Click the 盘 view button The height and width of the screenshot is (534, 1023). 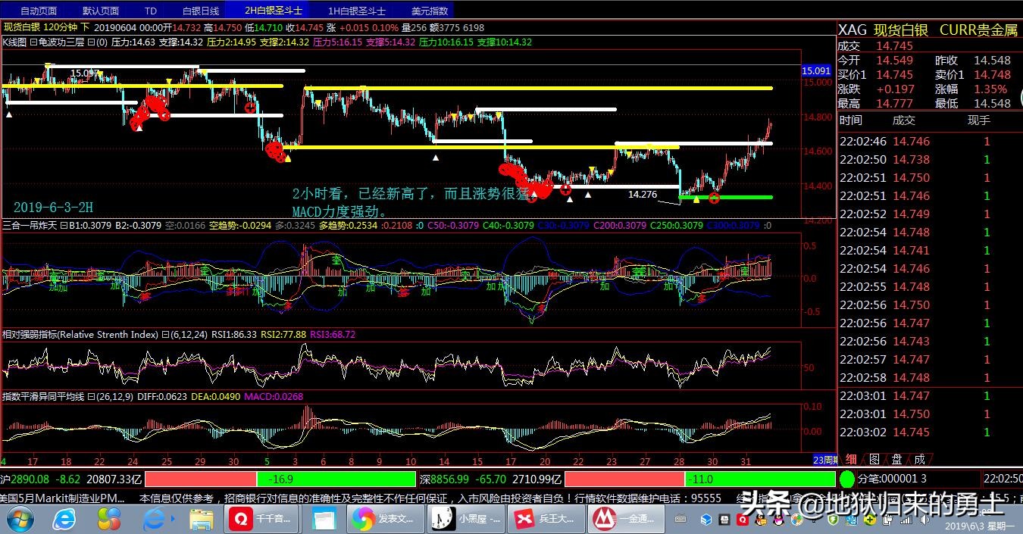click(896, 459)
